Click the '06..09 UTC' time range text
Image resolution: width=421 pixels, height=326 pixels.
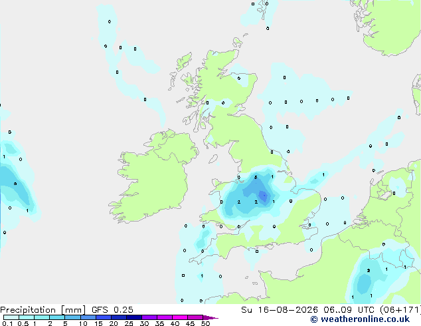pyautogui.click(x=349, y=310)
